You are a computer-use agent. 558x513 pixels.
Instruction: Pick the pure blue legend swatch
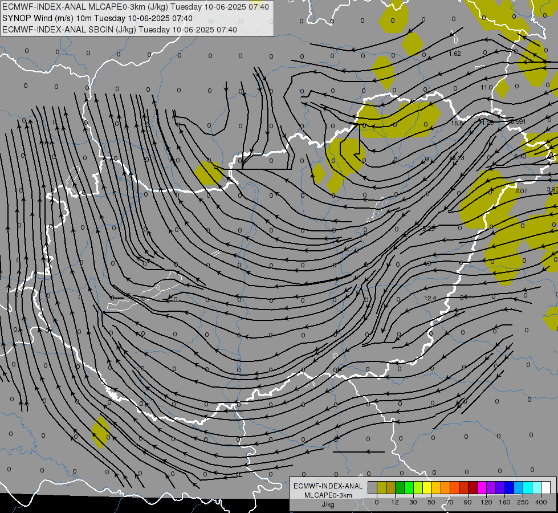point(510,487)
